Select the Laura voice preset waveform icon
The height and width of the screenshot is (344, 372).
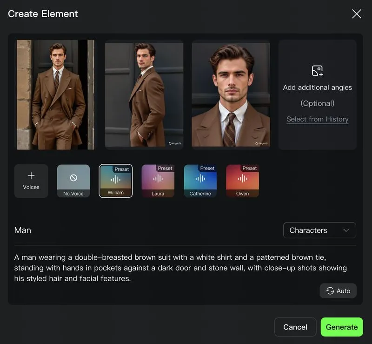158,179
